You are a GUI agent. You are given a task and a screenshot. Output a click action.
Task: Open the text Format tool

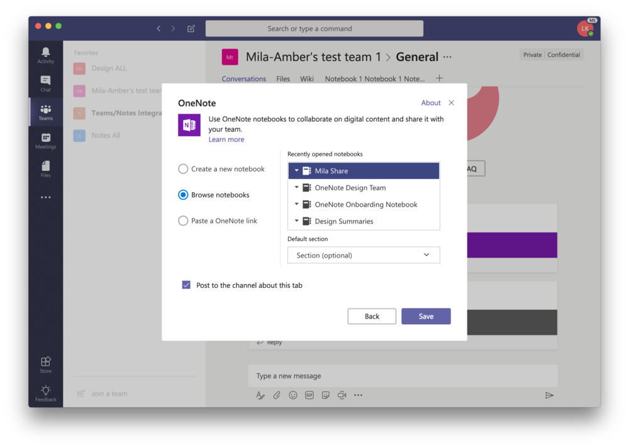click(x=260, y=395)
